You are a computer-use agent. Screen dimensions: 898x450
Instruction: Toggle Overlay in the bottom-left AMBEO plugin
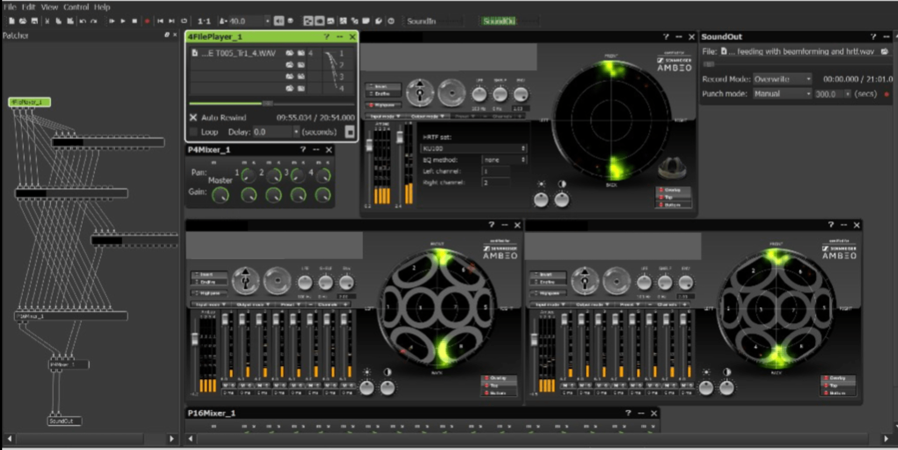[x=498, y=378]
